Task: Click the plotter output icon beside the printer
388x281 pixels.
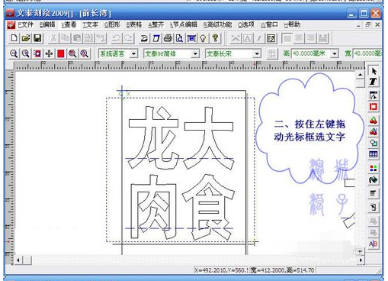Action: click(144, 38)
